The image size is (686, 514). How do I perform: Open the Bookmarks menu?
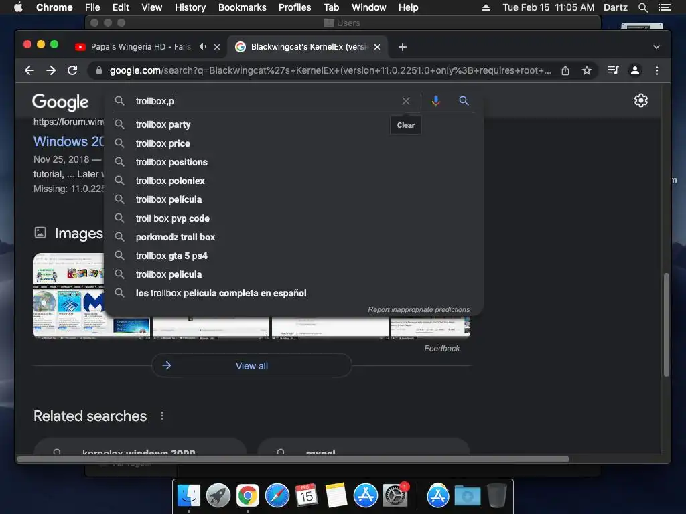coord(243,7)
